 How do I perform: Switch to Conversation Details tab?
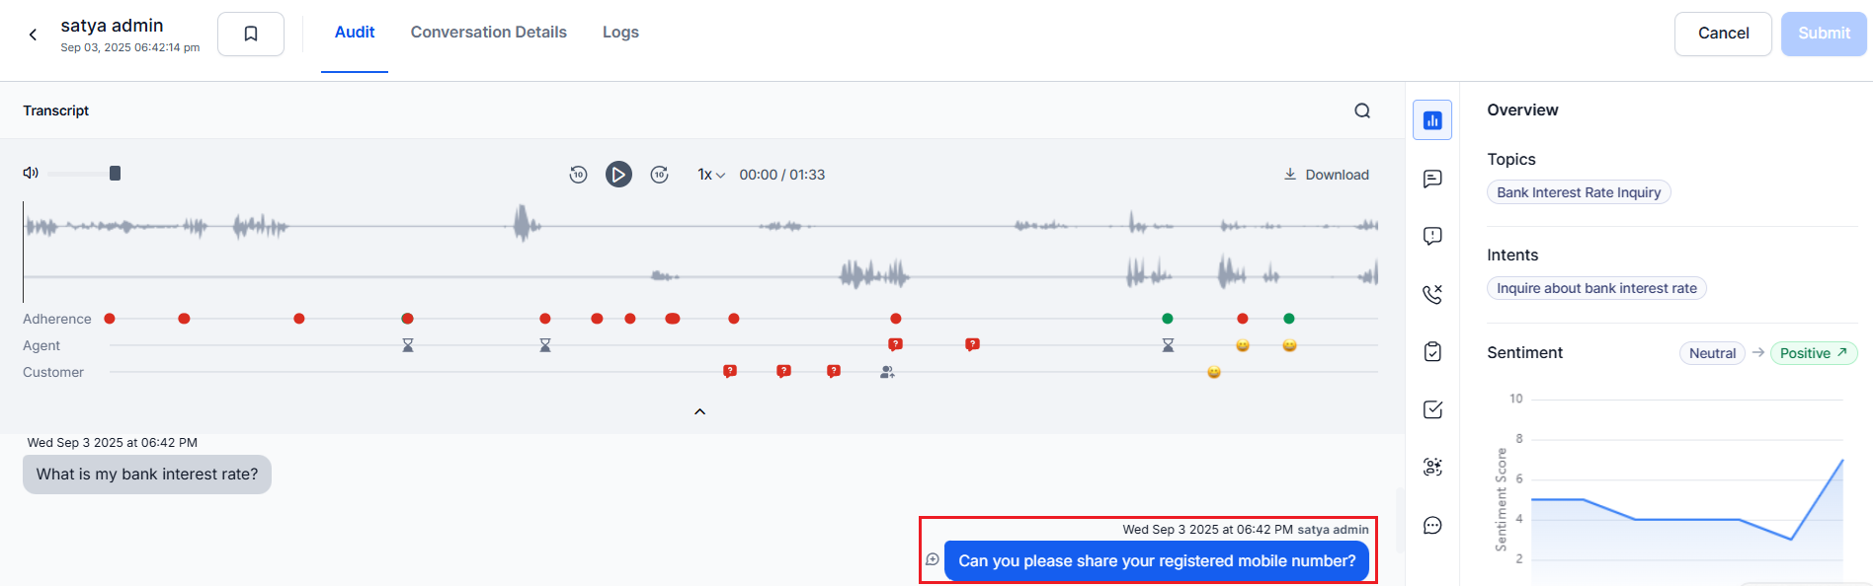pyautogui.click(x=488, y=33)
